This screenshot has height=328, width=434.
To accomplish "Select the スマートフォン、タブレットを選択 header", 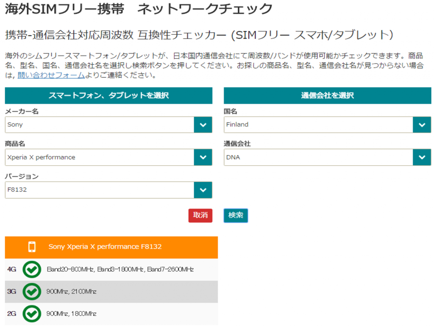I will [x=108, y=95].
